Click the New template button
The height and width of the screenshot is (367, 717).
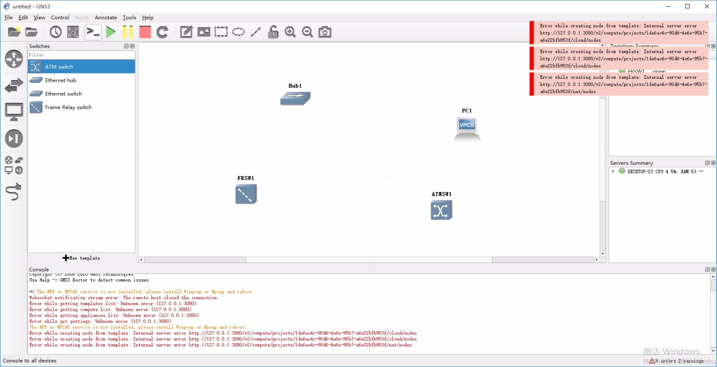[82, 258]
